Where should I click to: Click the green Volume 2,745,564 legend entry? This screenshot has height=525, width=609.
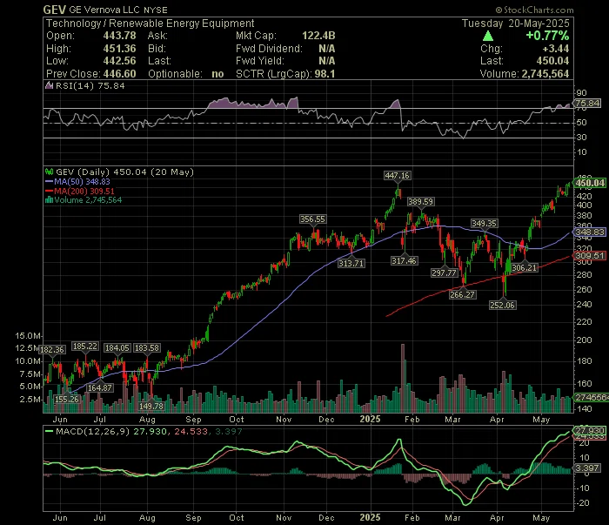coord(88,200)
